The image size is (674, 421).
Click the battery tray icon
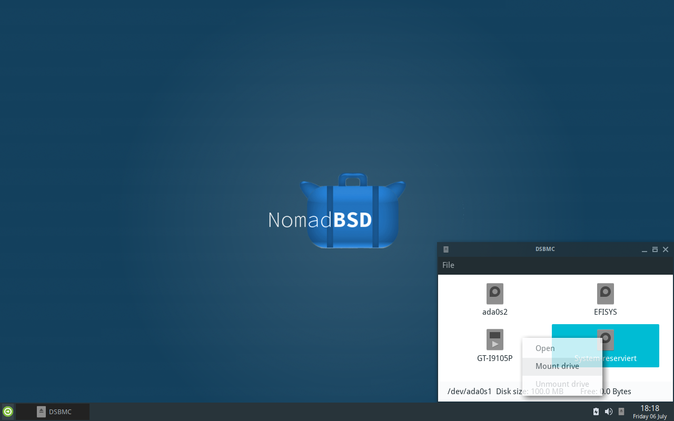point(596,412)
